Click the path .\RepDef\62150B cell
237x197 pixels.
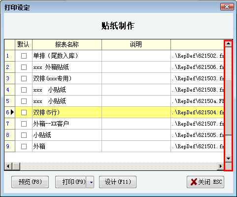(x=198, y=90)
